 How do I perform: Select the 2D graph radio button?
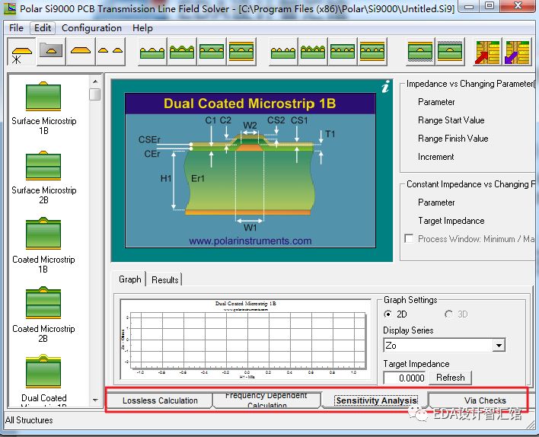coord(388,314)
